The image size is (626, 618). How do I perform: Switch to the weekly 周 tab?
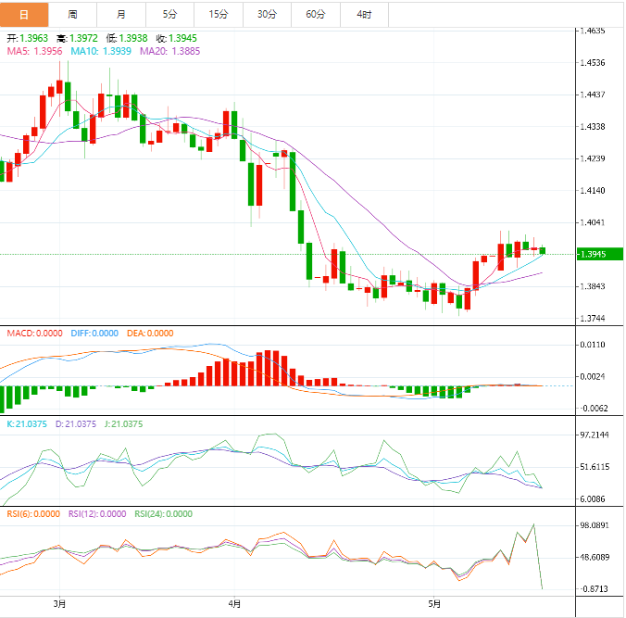click(72, 15)
